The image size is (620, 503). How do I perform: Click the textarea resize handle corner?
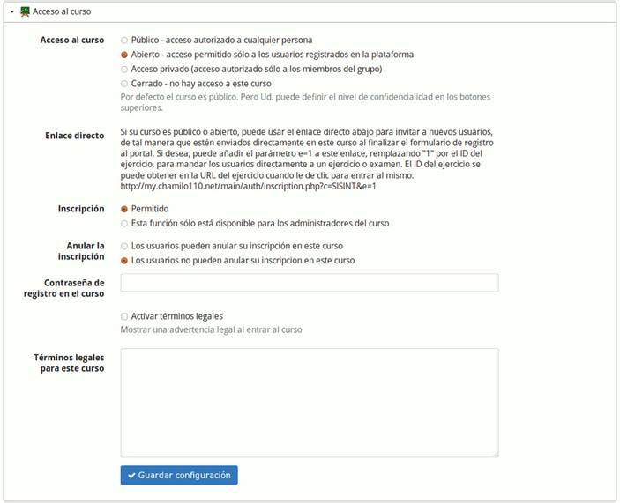[x=496, y=455]
